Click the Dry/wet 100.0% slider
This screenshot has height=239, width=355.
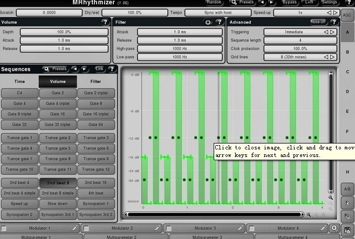pos(135,12)
